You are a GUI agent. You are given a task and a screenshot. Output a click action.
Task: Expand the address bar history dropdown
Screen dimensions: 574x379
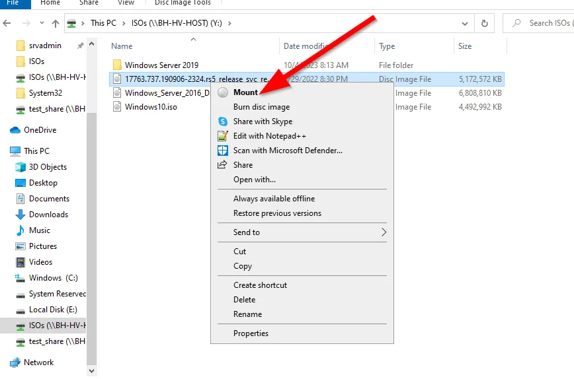tap(464, 23)
